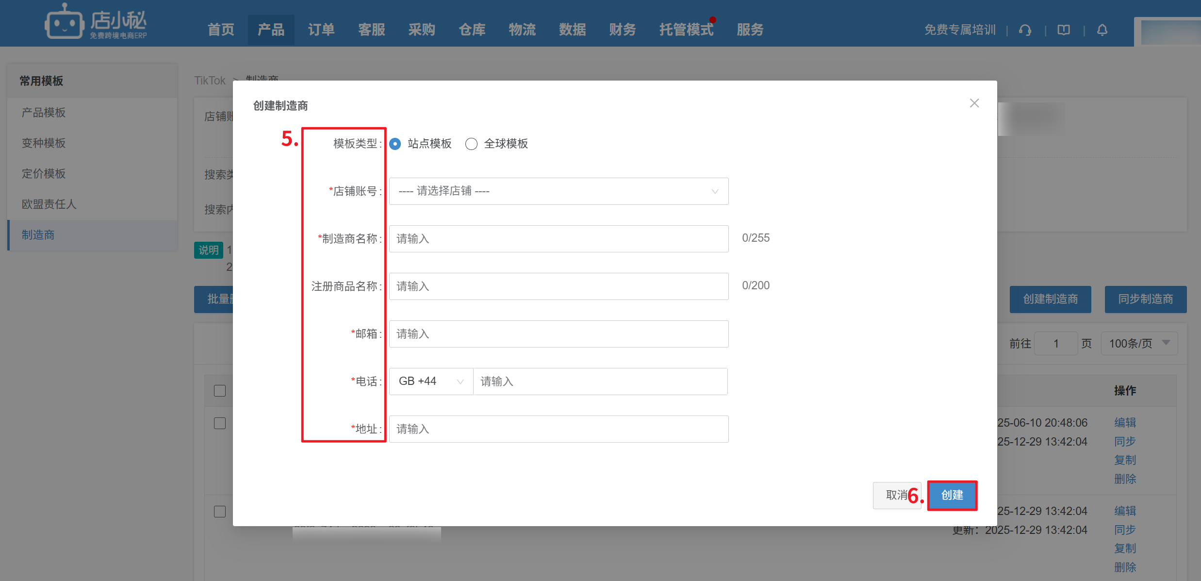Open the 托管模式 menu item

[686, 30]
